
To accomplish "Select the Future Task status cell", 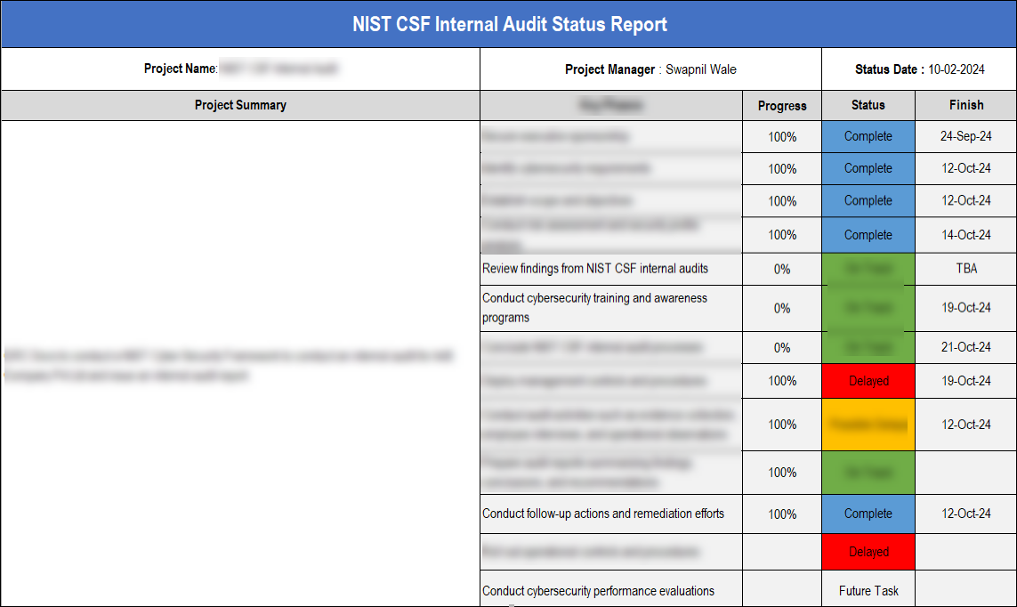I will [868, 589].
